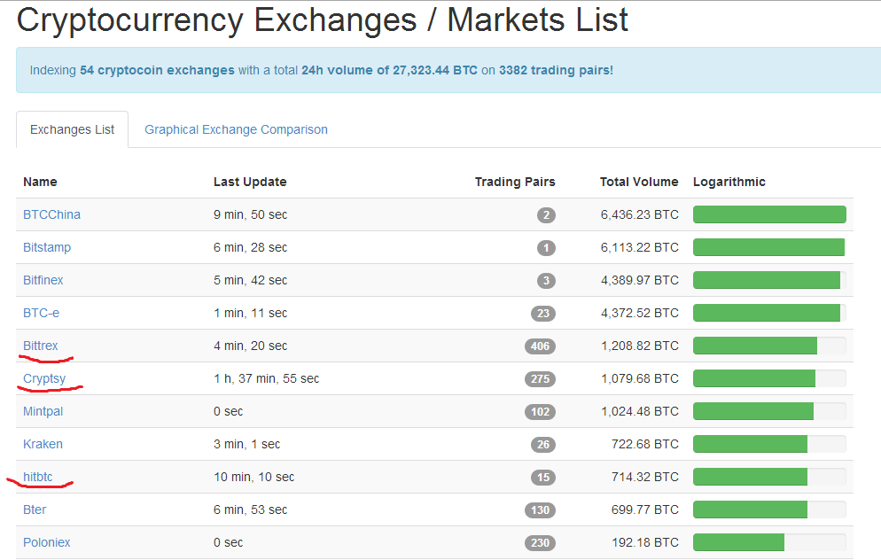Click Kraken's "3 min, 1 sec" update time

tap(246, 444)
